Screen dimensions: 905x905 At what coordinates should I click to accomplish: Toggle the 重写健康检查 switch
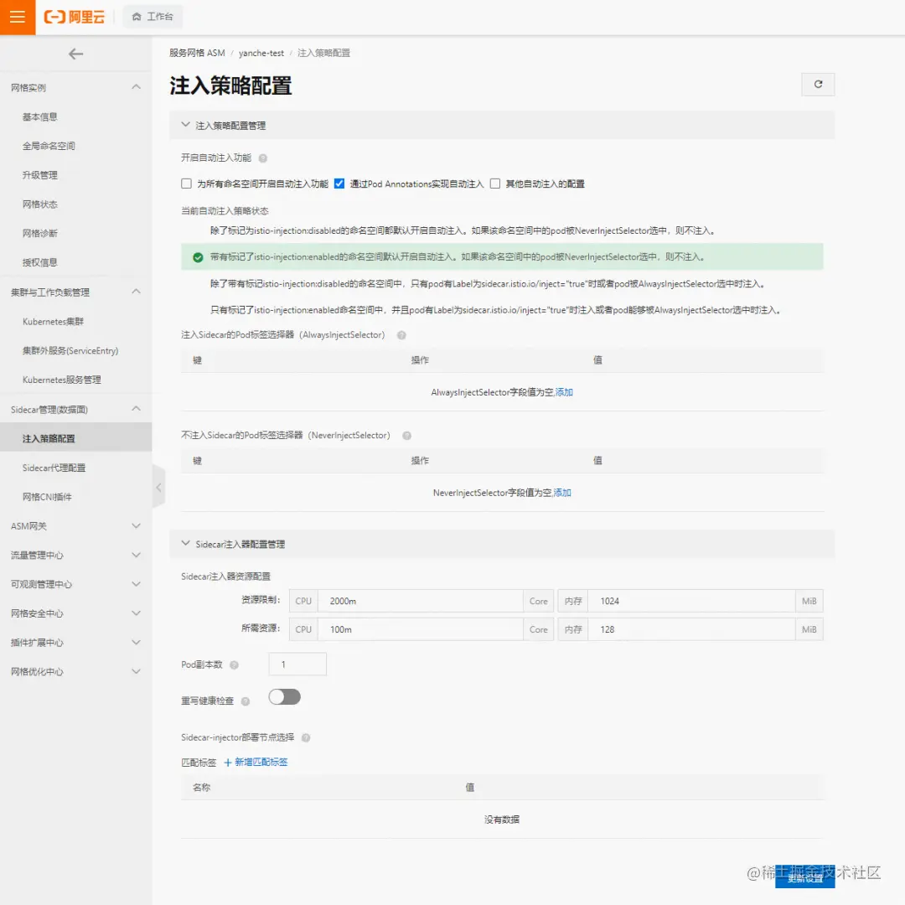point(285,697)
